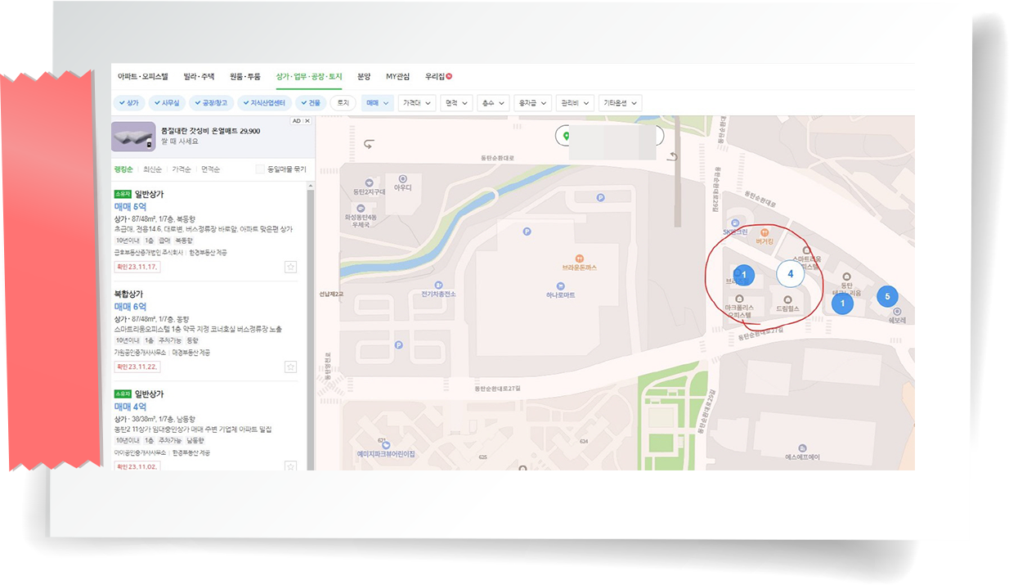Go to the MY관심 tab
The height and width of the screenshot is (585, 1009).
tap(398, 76)
